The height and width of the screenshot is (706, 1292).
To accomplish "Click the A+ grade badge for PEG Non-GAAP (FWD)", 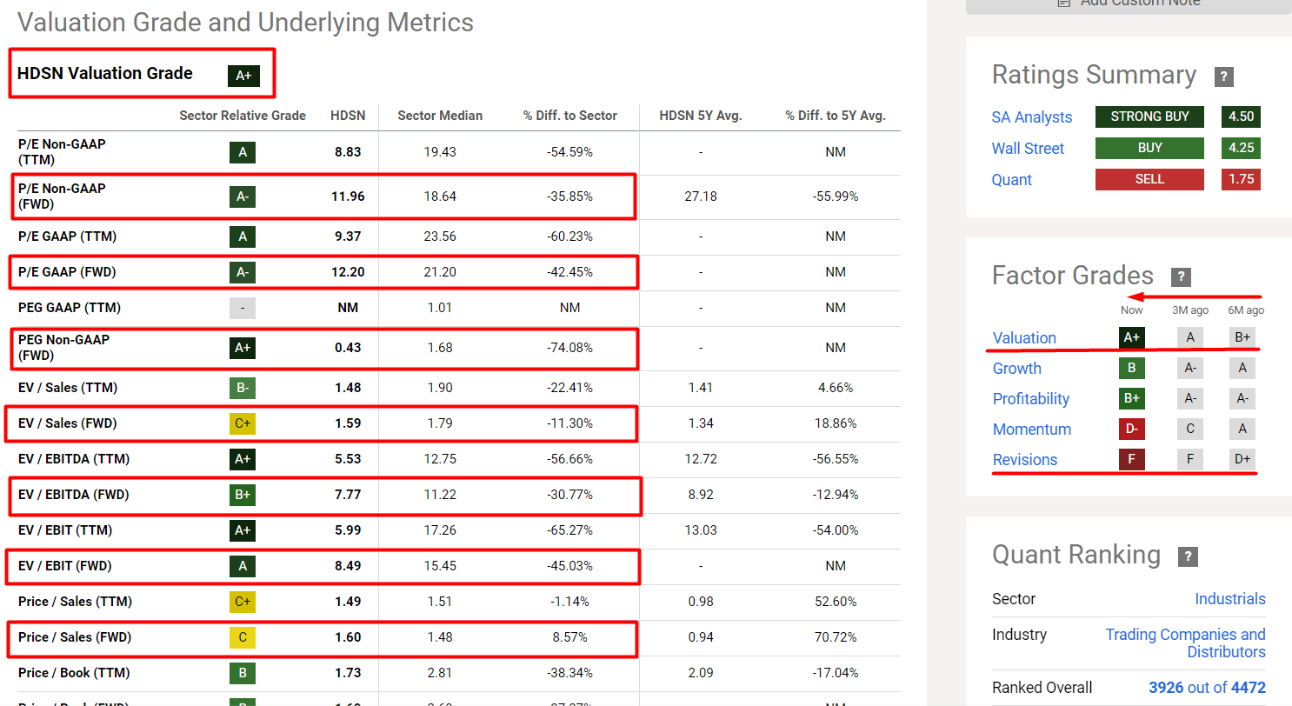I will pos(243,348).
